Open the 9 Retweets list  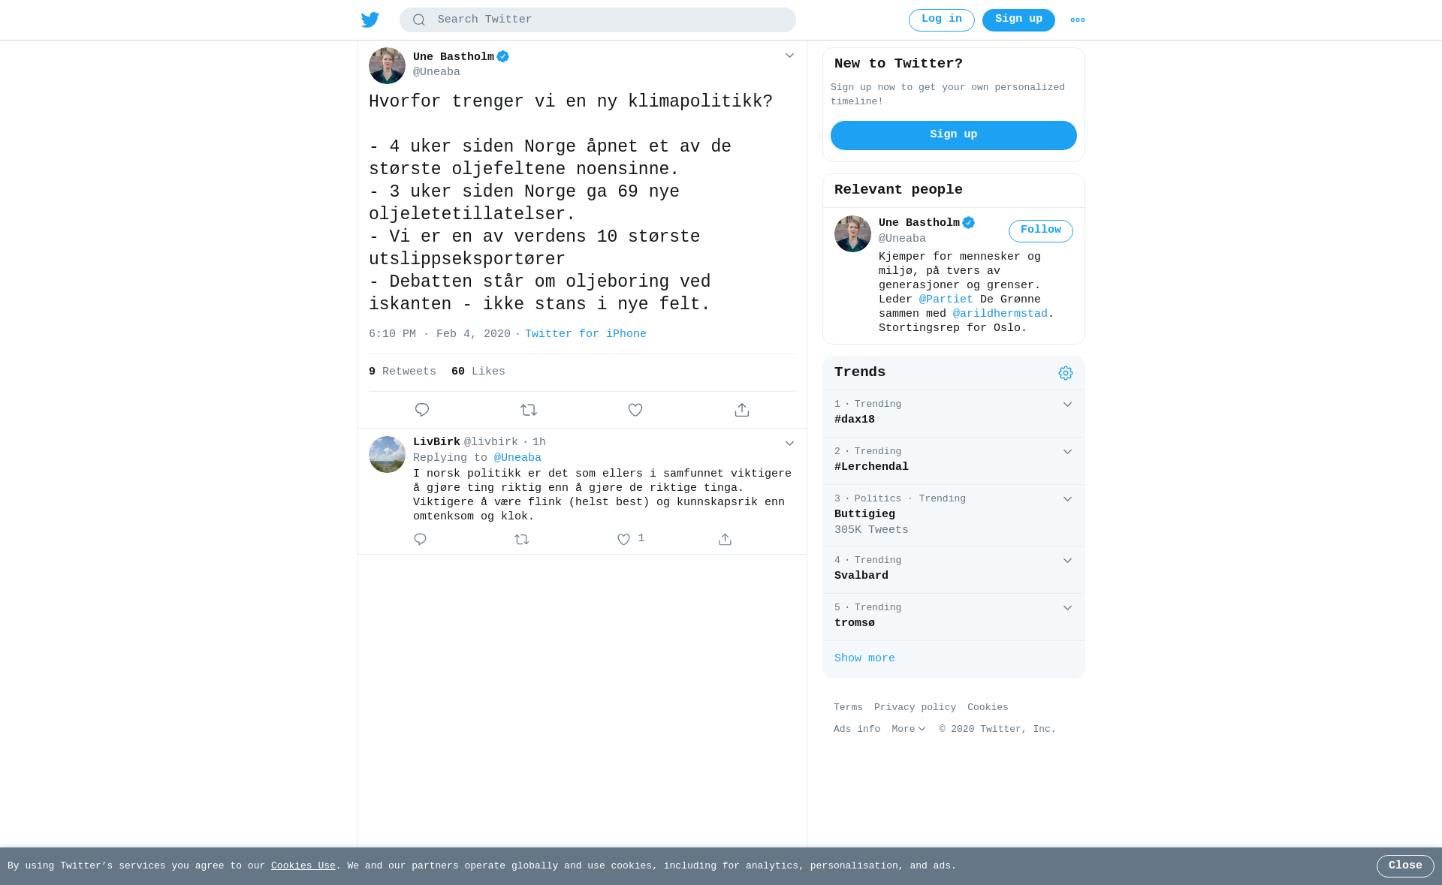pos(403,372)
